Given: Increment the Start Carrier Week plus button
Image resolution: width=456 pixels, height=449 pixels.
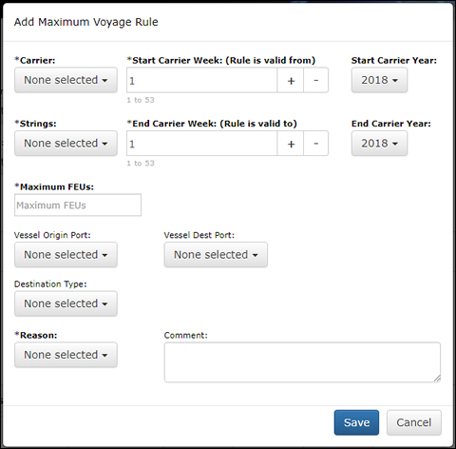Looking at the screenshot, I should (x=291, y=80).
